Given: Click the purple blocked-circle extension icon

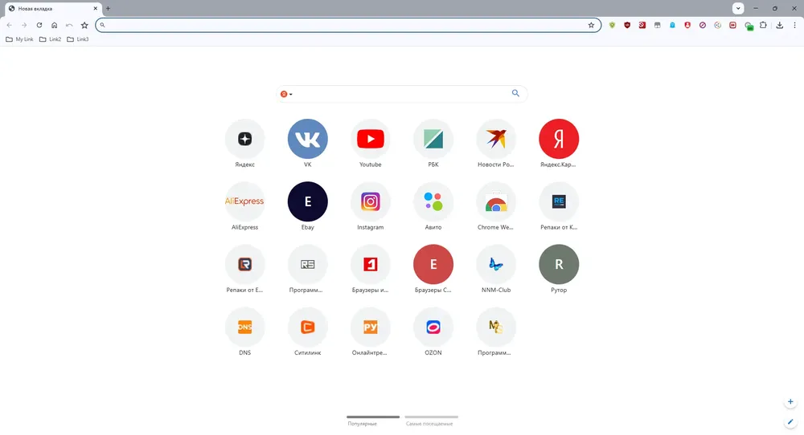Looking at the screenshot, I should click(703, 25).
